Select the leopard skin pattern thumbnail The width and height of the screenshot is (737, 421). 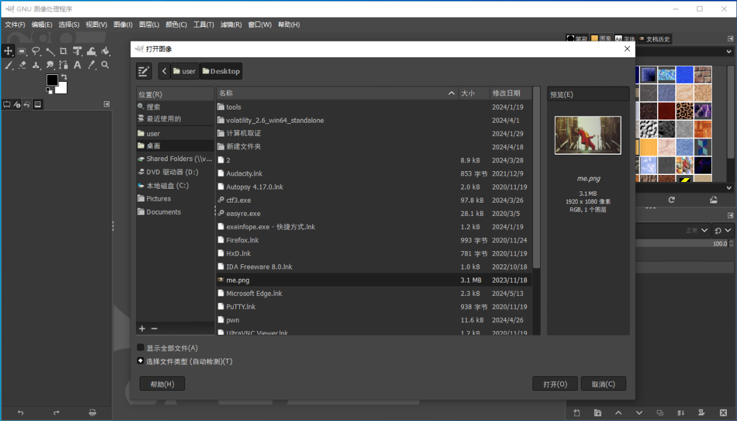(685, 111)
